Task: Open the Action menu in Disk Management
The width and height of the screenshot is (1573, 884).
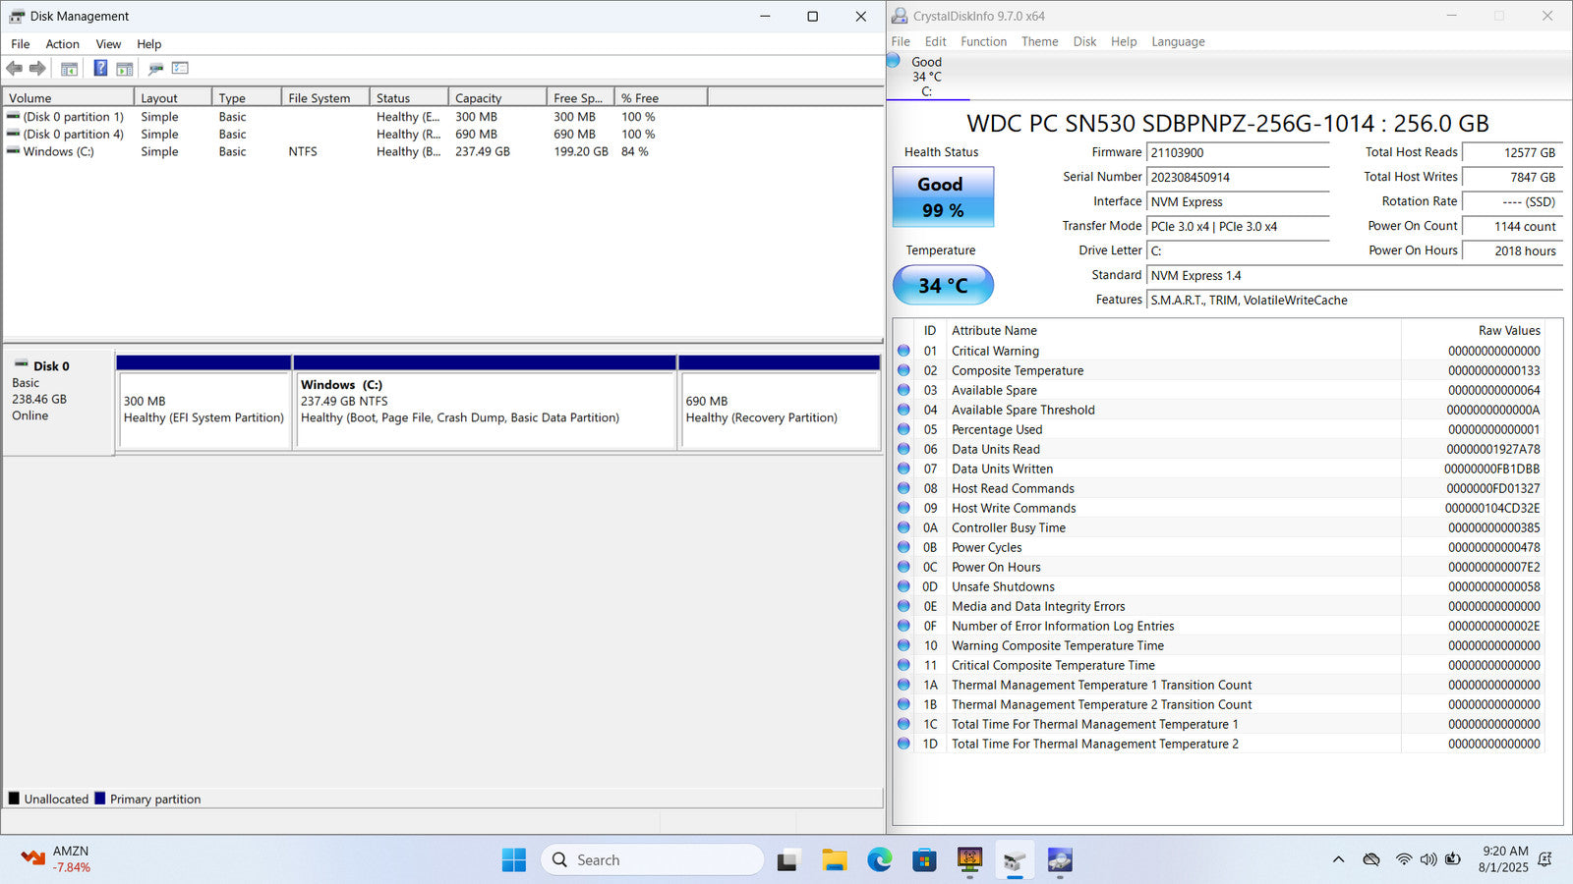Action: [62, 44]
